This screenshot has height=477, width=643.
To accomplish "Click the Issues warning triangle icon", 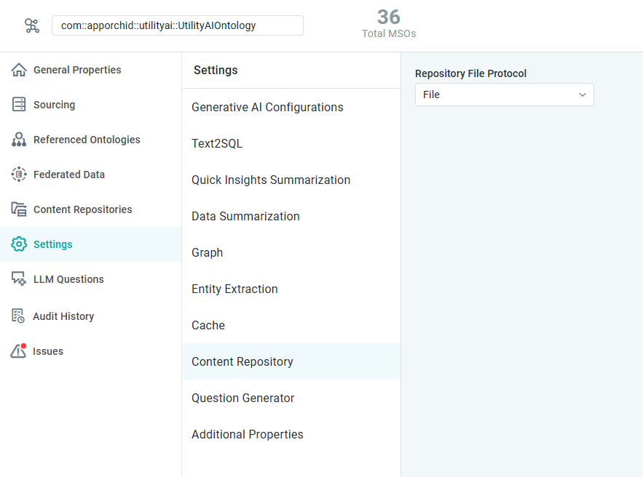I will coord(19,351).
